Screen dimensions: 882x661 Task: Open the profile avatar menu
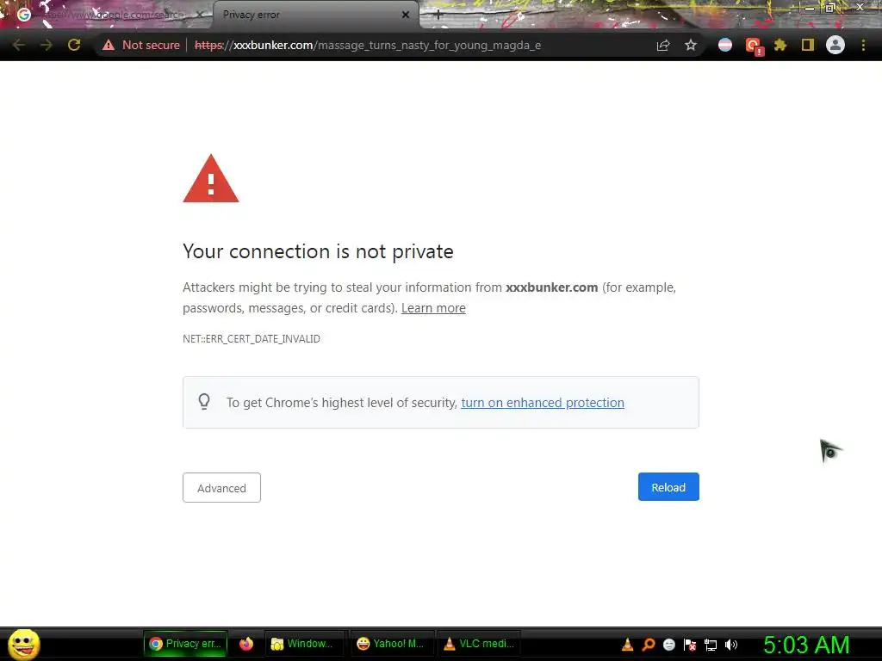835,45
